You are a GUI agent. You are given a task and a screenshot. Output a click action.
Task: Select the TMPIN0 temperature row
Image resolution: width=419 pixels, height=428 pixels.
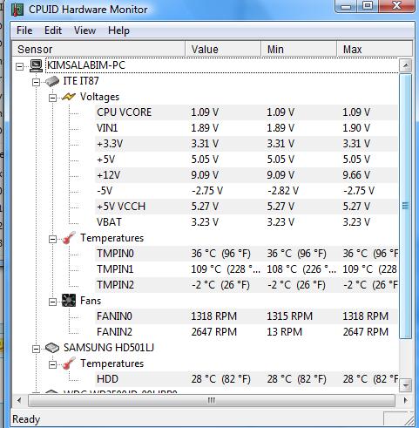click(x=247, y=254)
